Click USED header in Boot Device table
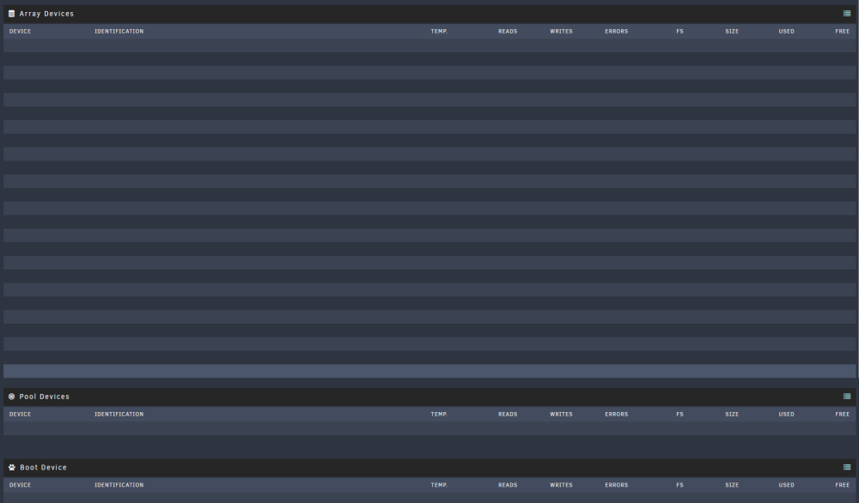Viewport: 859px width, 503px height. 787,485
